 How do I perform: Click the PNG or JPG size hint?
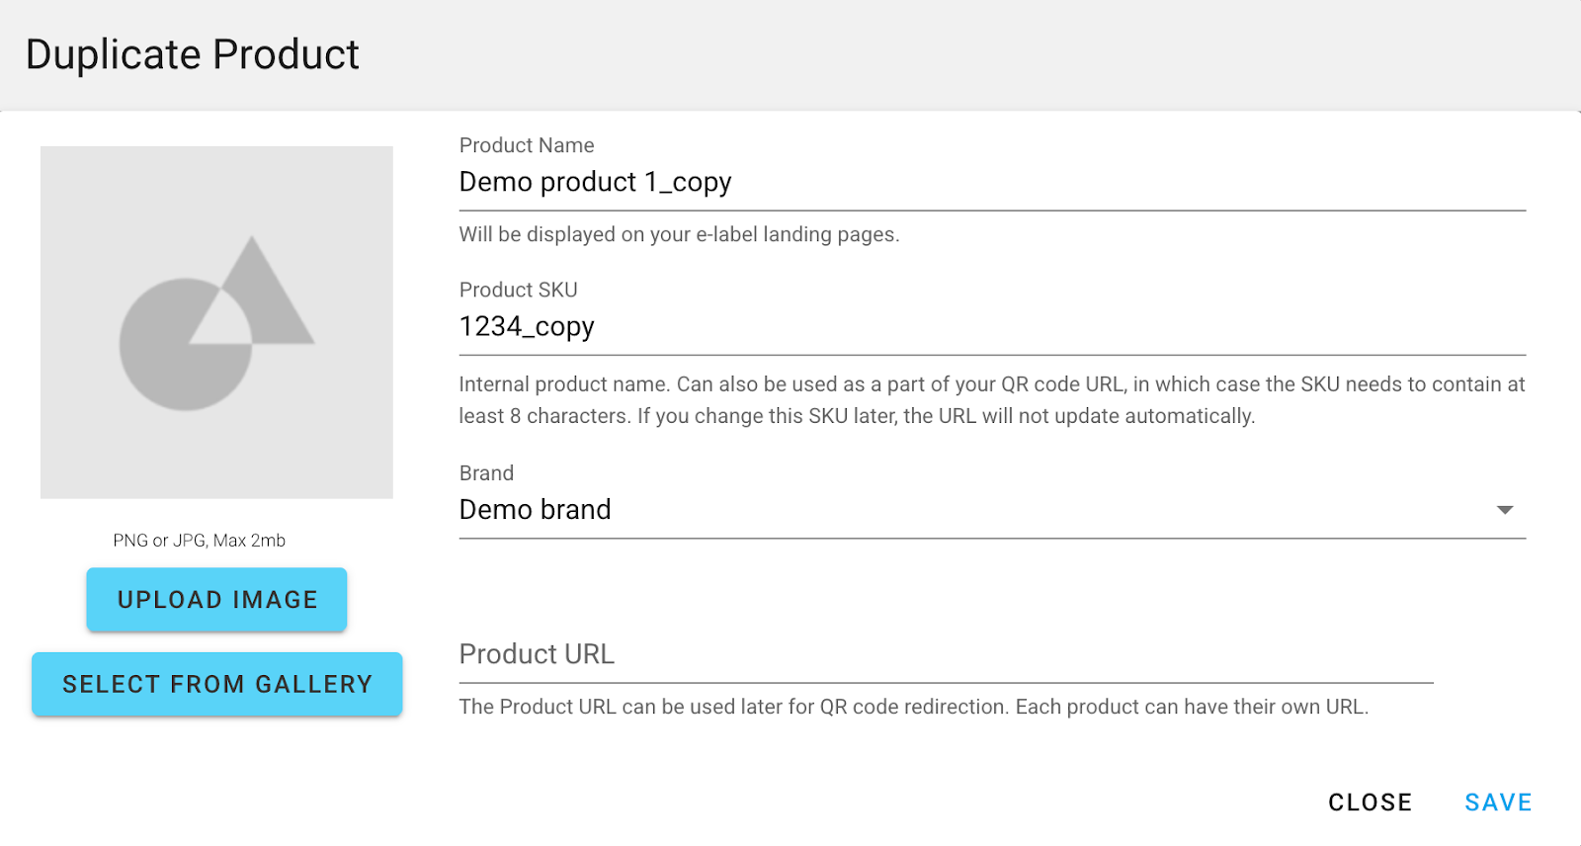[x=199, y=541]
